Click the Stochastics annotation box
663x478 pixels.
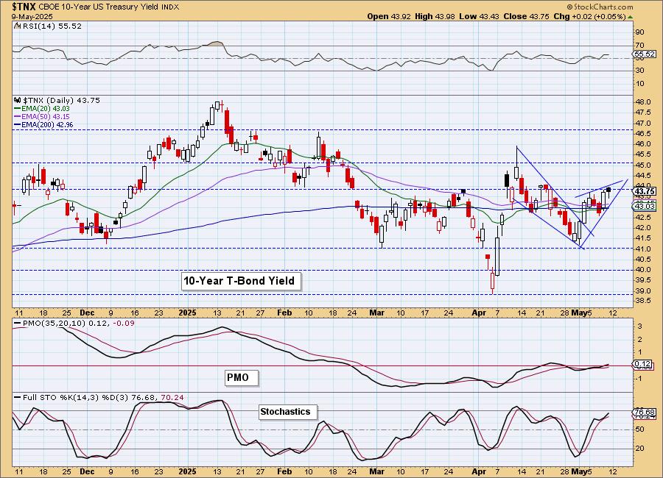coord(287,411)
